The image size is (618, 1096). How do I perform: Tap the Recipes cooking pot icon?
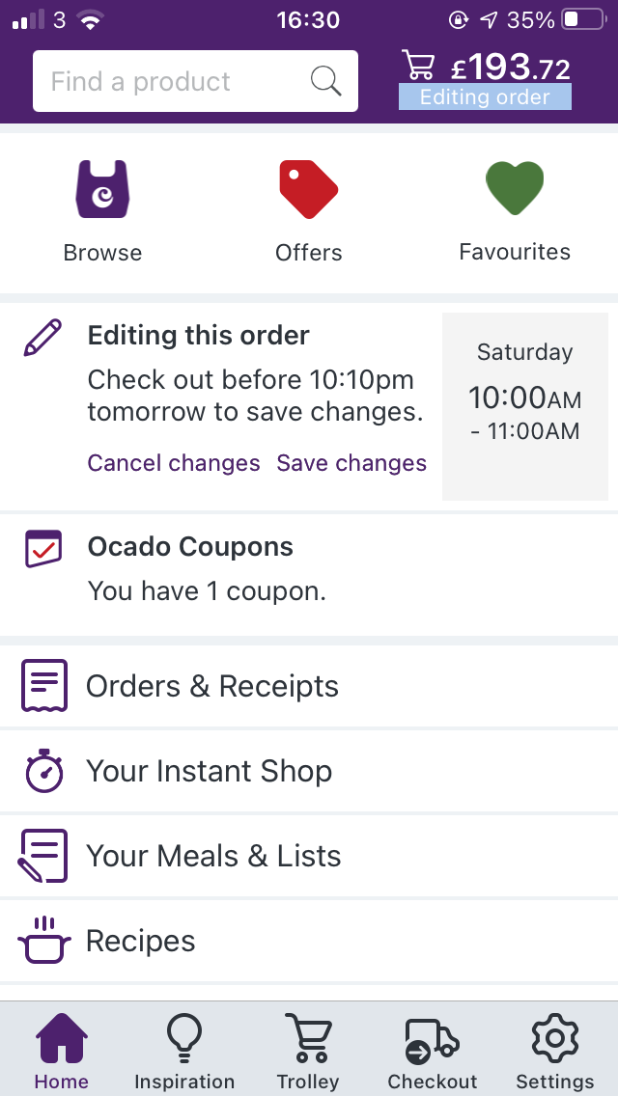42,941
